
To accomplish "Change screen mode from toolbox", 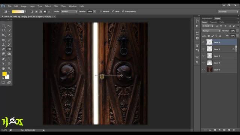I will tap(9, 82).
